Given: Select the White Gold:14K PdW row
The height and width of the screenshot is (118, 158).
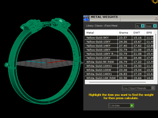Looking at the screenshot, I should (119, 78).
